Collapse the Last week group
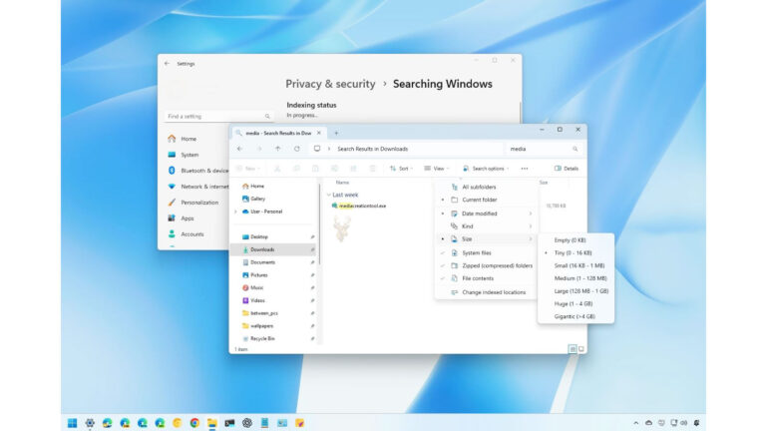Image resolution: width=766 pixels, height=431 pixels. point(329,195)
